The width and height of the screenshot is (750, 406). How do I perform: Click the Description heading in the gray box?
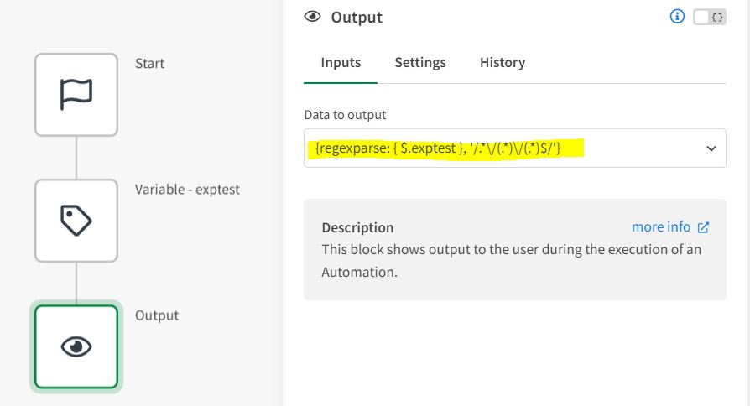point(357,227)
